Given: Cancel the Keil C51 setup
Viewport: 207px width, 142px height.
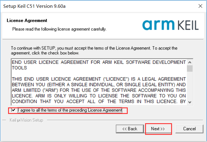Looking at the screenshot, I should point(189,129).
